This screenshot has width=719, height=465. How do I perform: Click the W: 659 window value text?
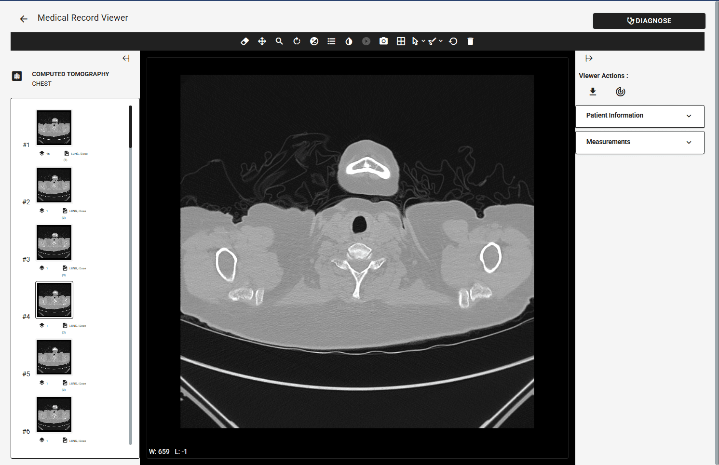pyautogui.click(x=159, y=452)
